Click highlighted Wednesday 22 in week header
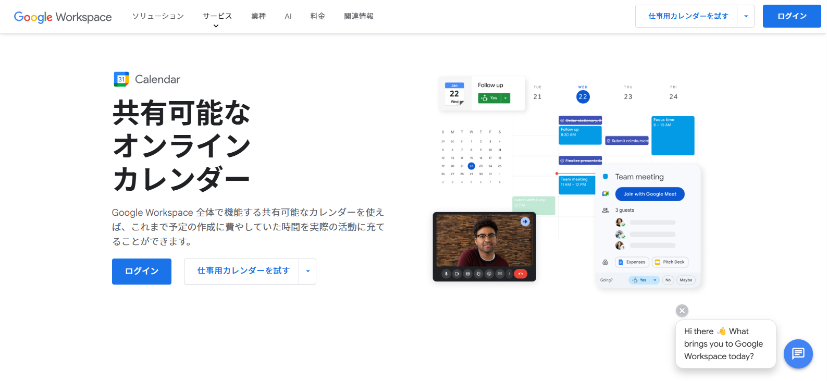 point(583,96)
